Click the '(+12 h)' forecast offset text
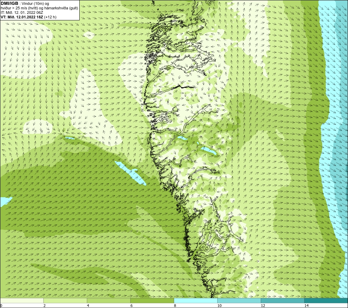The height and width of the screenshot is (308, 348). (x=50, y=17)
